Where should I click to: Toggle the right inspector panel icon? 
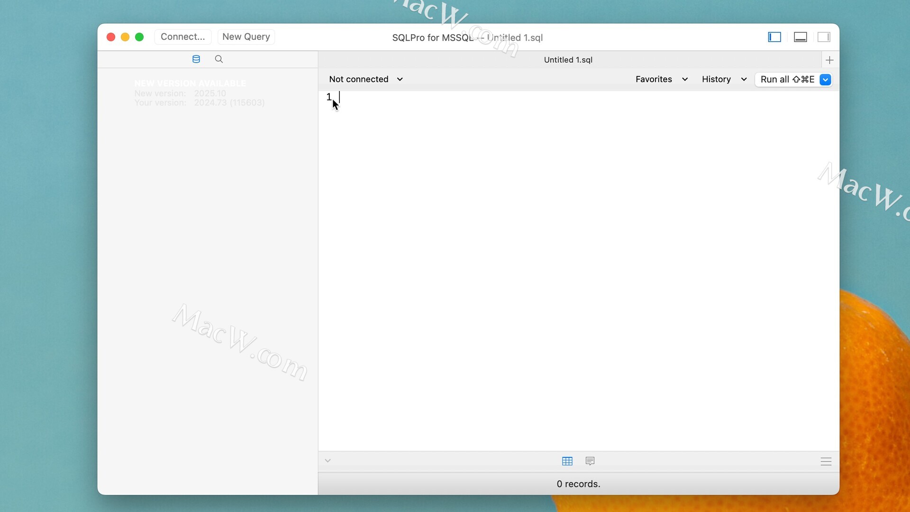coord(824,37)
